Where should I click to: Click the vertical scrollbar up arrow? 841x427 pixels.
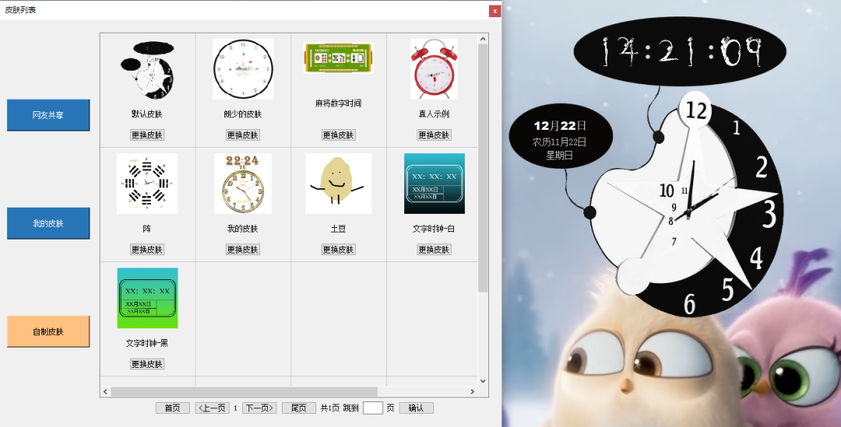(484, 39)
